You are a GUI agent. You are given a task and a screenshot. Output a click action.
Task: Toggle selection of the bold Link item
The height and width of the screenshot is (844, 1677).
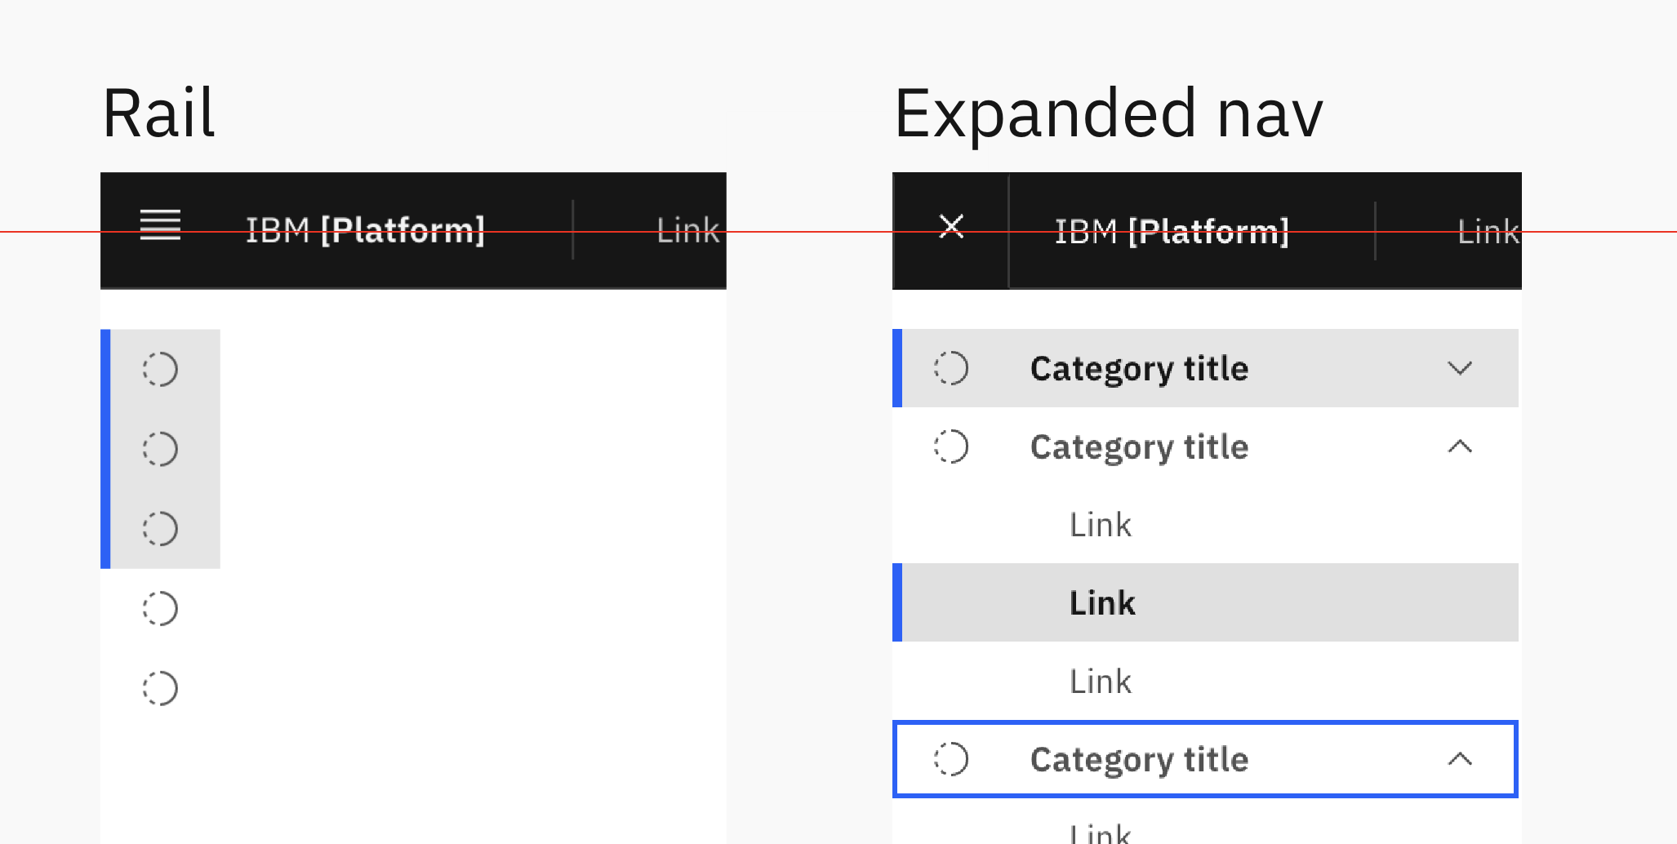point(1101,602)
